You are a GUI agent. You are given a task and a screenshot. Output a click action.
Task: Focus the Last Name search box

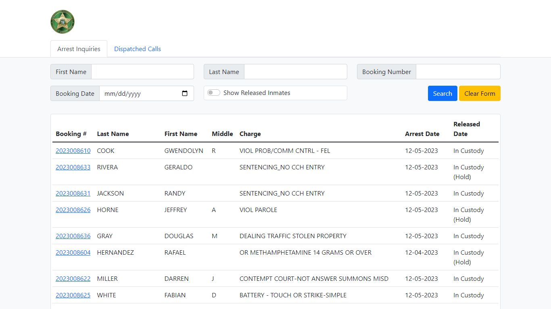(x=296, y=72)
